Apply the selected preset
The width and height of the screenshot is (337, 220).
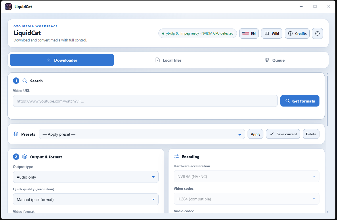(x=255, y=134)
